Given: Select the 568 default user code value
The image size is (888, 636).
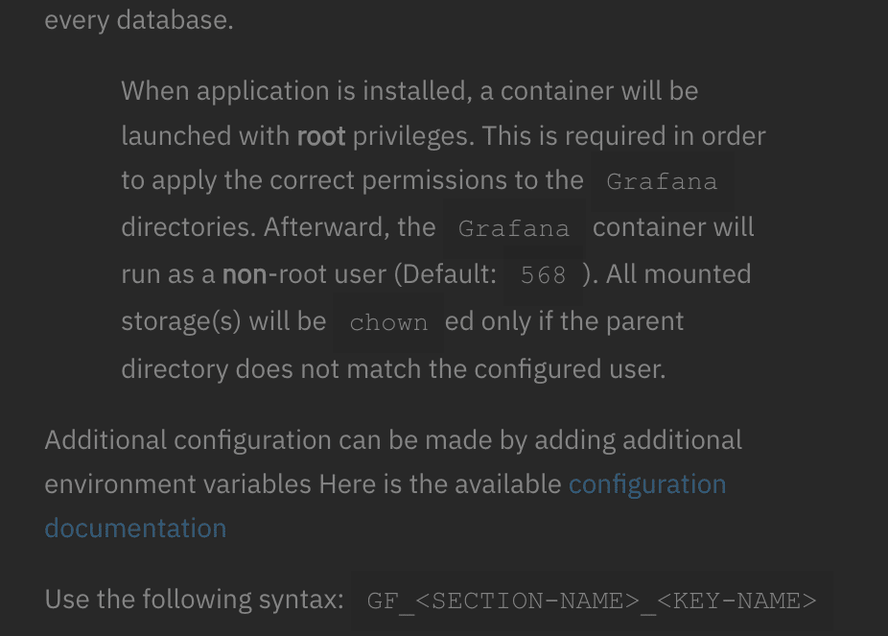Looking at the screenshot, I should tap(543, 276).
